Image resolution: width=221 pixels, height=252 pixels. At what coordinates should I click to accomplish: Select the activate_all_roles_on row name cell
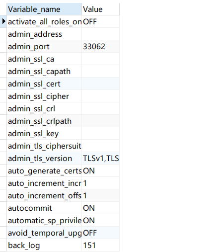(x=44, y=21)
